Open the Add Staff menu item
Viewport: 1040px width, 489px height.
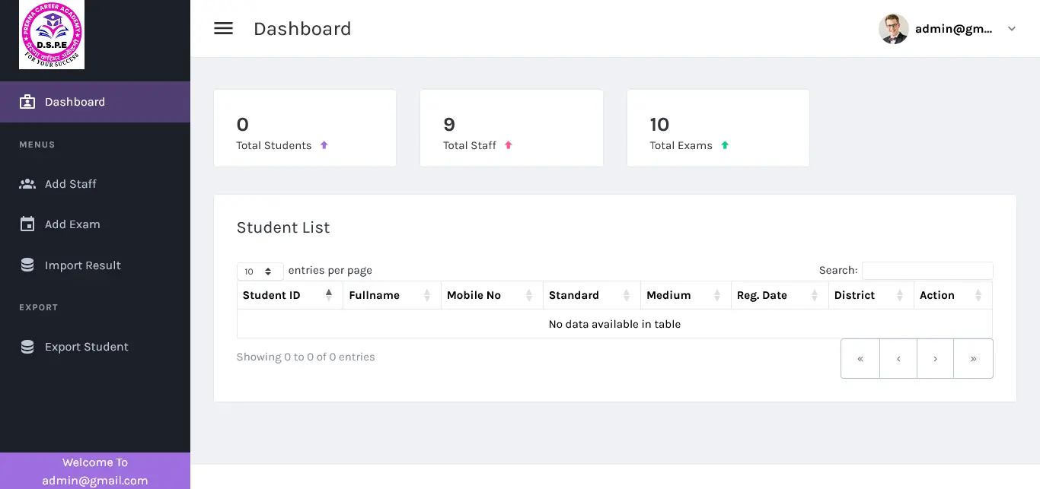(x=71, y=184)
